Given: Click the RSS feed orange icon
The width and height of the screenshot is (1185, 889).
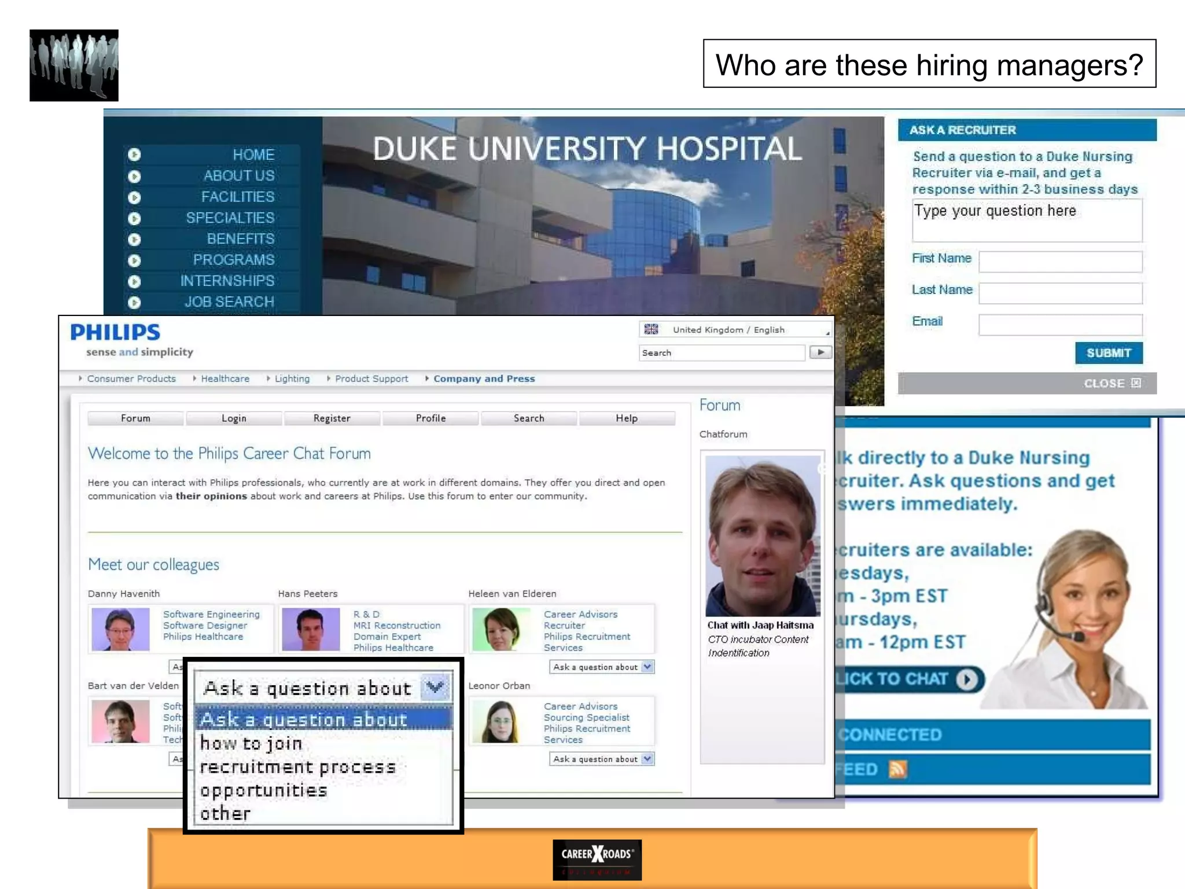Looking at the screenshot, I should tap(897, 769).
